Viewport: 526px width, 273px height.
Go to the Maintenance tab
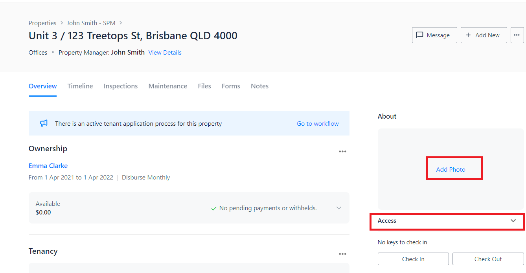point(168,86)
